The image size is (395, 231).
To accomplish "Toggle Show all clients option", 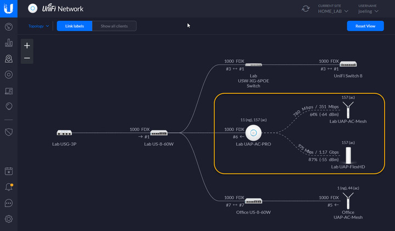I will pos(114,26).
